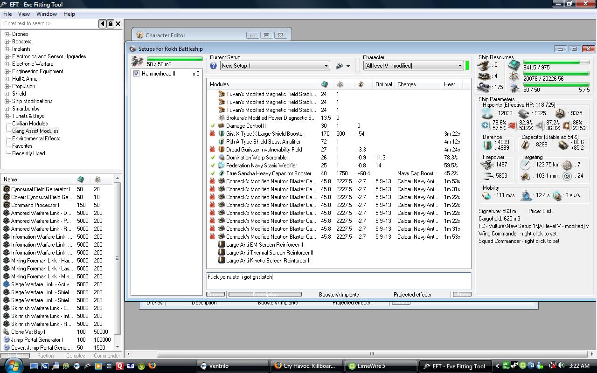Click the capacitor icon showing 8288
Viewport: 597px width, 373px height.
point(526,145)
